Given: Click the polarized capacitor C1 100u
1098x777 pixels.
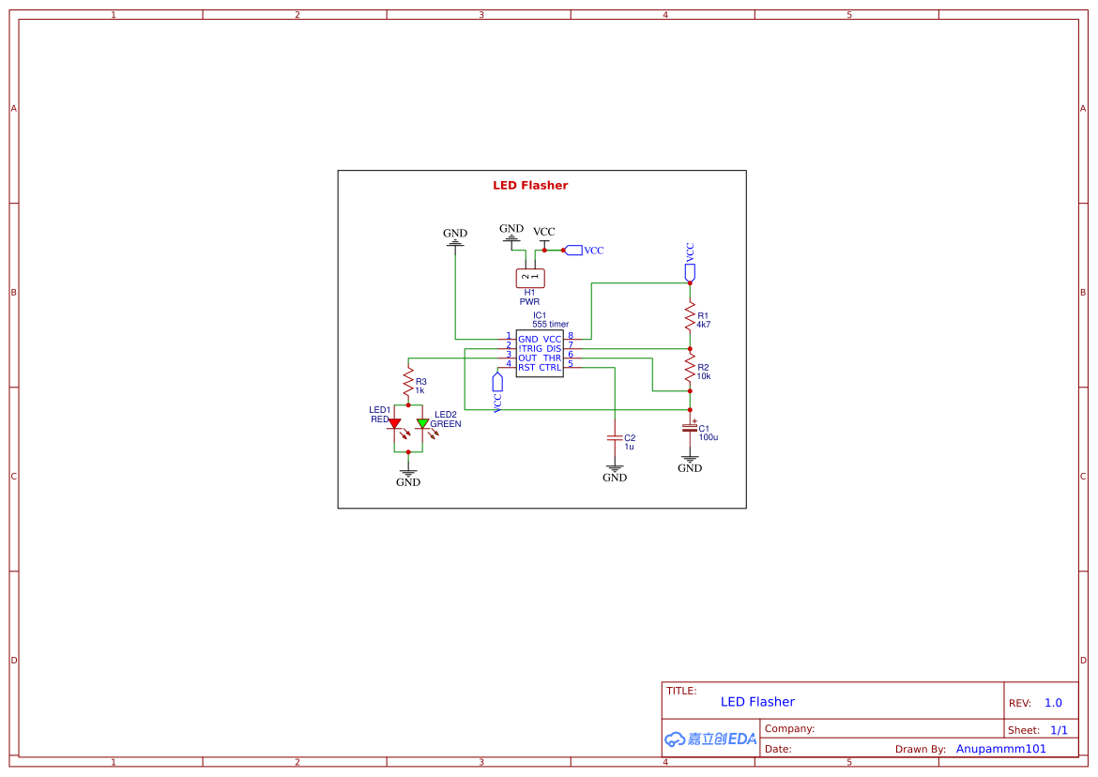Looking at the screenshot, I should point(690,428).
